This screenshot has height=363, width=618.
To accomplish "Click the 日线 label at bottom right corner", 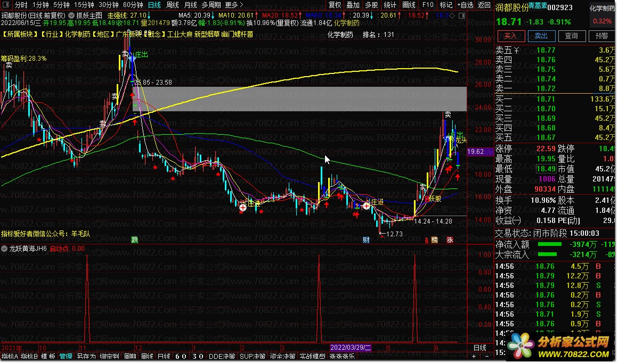I will 480,348.
